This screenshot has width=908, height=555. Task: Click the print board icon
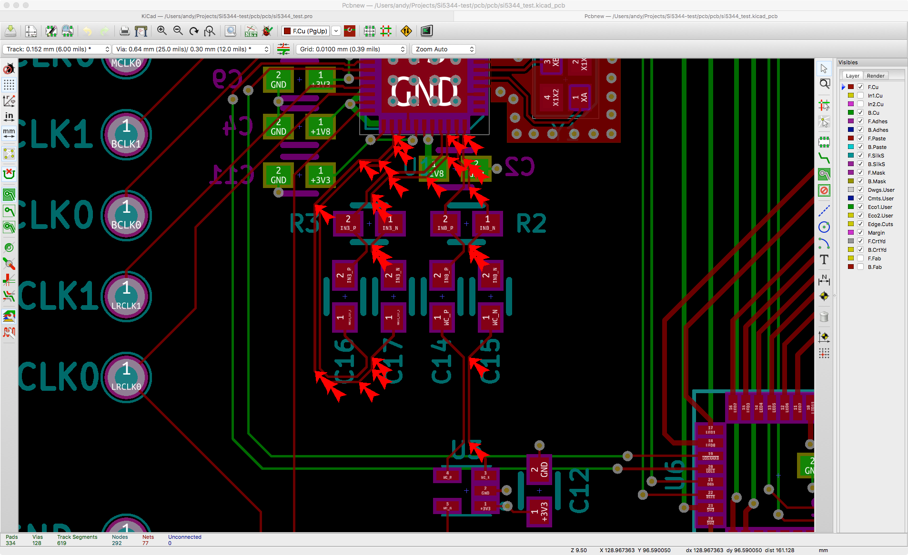tap(124, 31)
